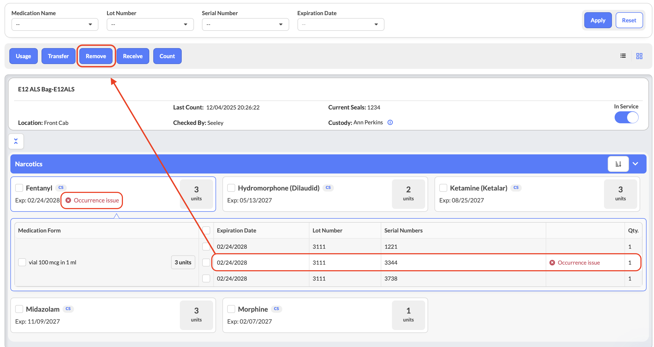Click Fentanyl CS badge icon
Viewport: 654px width, 347px height.
tap(61, 188)
